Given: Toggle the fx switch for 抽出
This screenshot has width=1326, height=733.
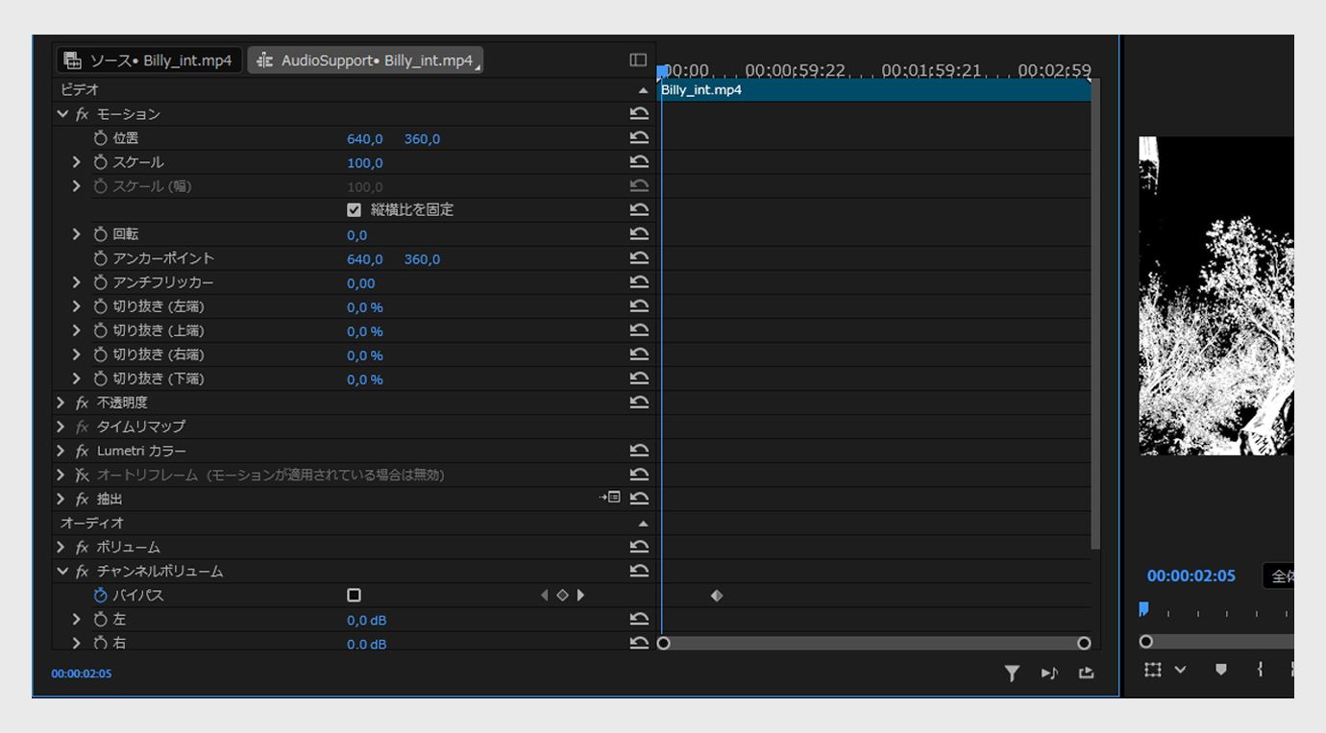Looking at the screenshot, I should (82, 499).
